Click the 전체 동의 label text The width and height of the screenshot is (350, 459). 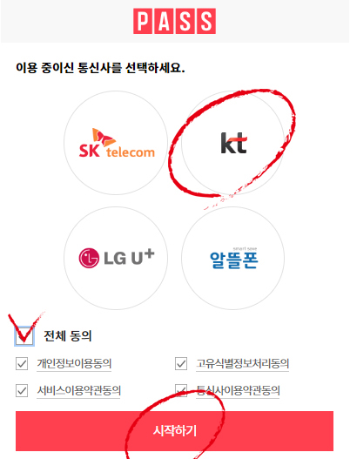tap(68, 336)
